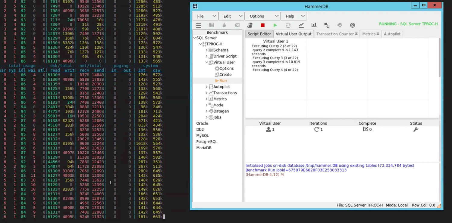Image resolution: width=452 pixels, height=223 pixels.
Task: Select Create under Virtual User in tree
Action: [225, 75]
